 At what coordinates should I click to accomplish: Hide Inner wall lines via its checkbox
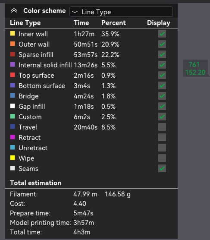pos(162,34)
